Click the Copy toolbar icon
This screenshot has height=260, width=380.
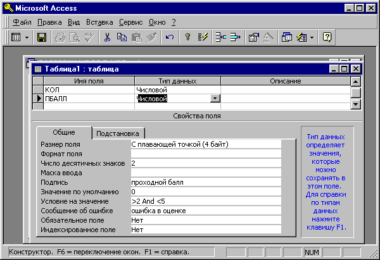122,38
